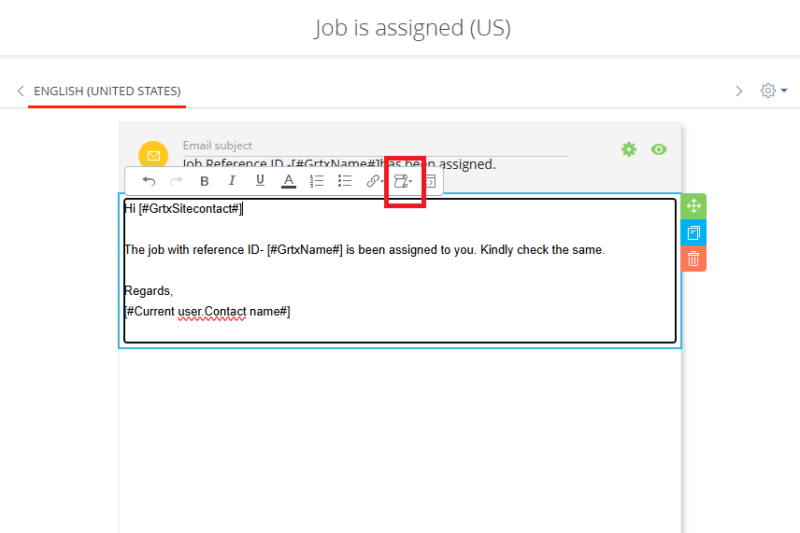Insert a numbered list

(x=317, y=181)
